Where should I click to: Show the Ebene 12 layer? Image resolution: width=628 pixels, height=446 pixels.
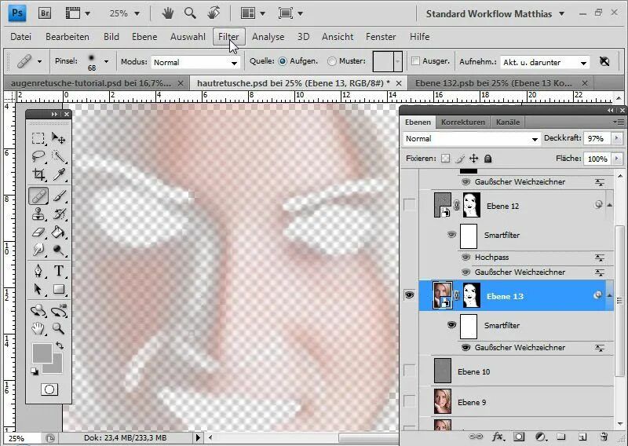pos(409,205)
